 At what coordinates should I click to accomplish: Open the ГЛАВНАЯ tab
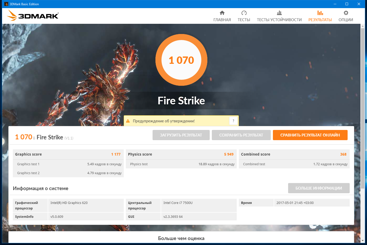click(x=222, y=20)
